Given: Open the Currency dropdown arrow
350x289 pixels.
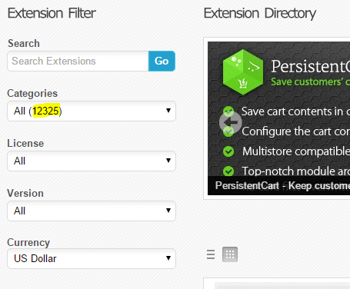Looking at the screenshot, I should point(168,258).
